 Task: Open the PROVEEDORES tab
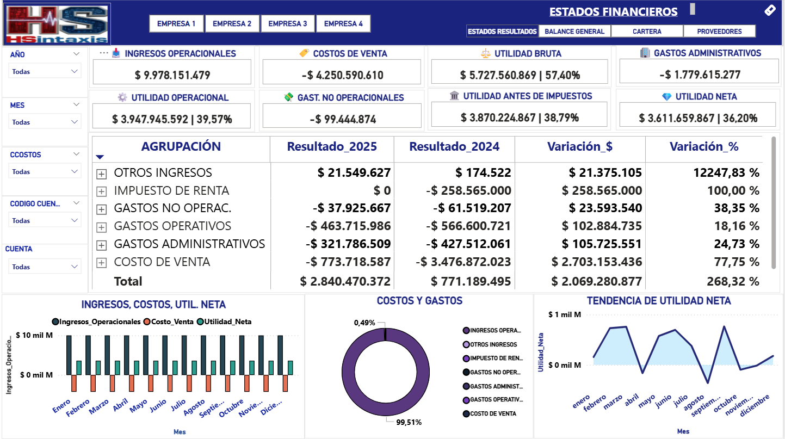(x=719, y=32)
